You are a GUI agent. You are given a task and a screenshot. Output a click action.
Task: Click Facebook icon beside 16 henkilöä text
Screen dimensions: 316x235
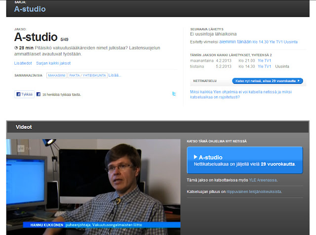[x=39, y=94]
